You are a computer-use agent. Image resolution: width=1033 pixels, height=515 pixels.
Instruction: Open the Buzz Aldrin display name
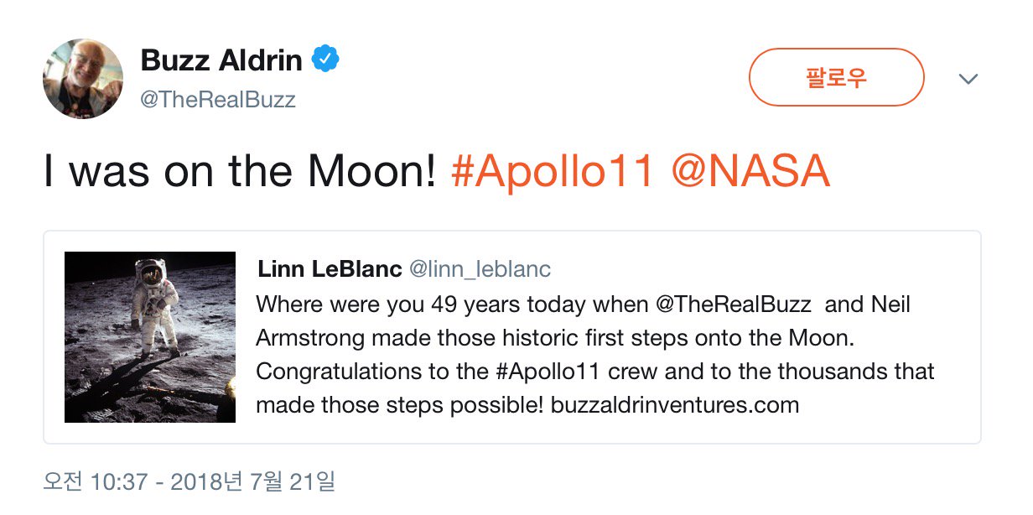coord(221,60)
